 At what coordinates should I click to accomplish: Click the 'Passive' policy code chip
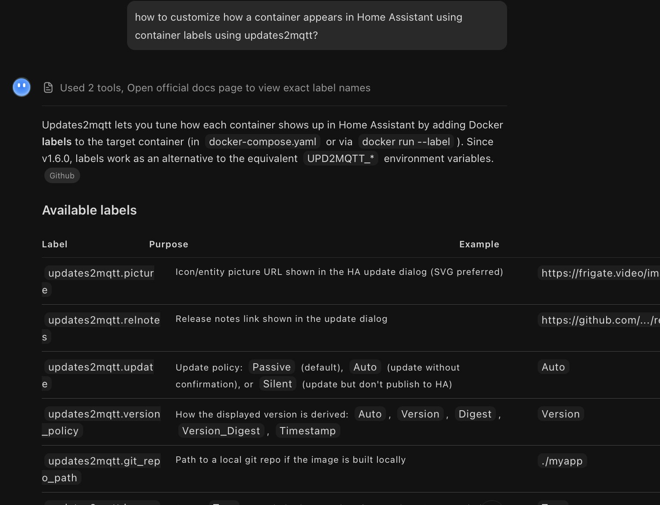click(271, 367)
